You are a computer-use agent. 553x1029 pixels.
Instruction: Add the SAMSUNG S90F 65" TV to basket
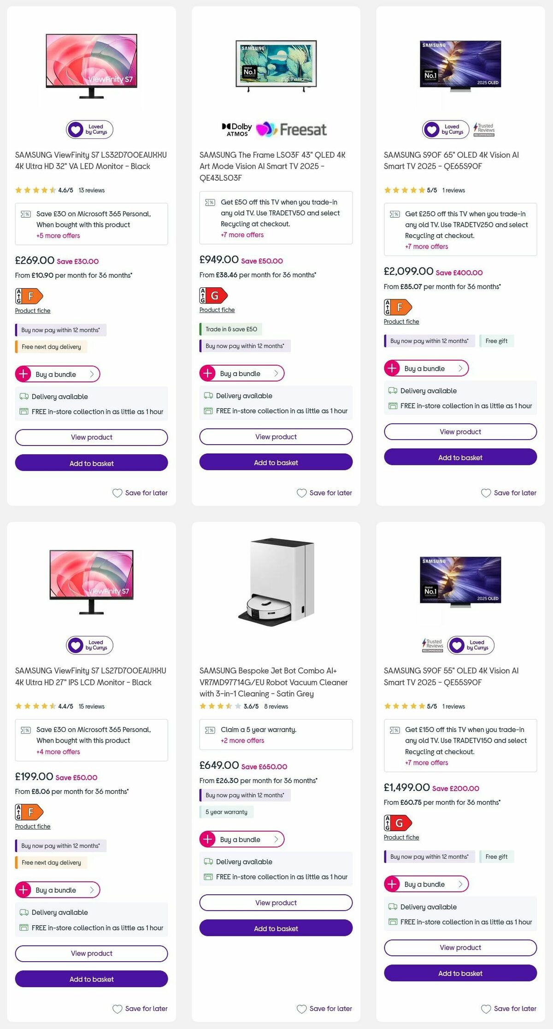tap(459, 457)
